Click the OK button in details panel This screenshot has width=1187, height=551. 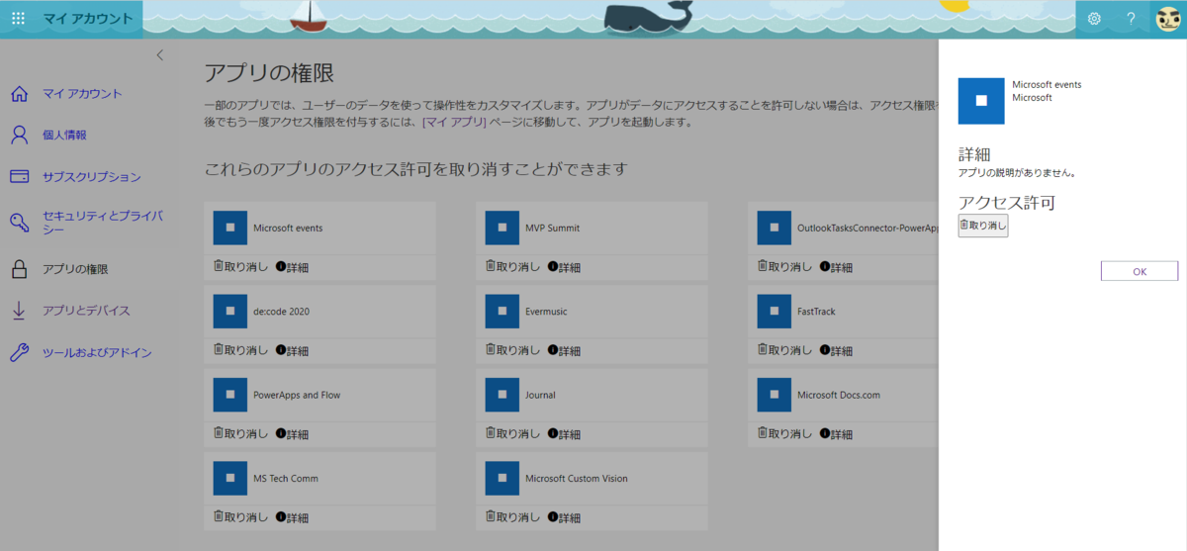pyautogui.click(x=1140, y=271)
